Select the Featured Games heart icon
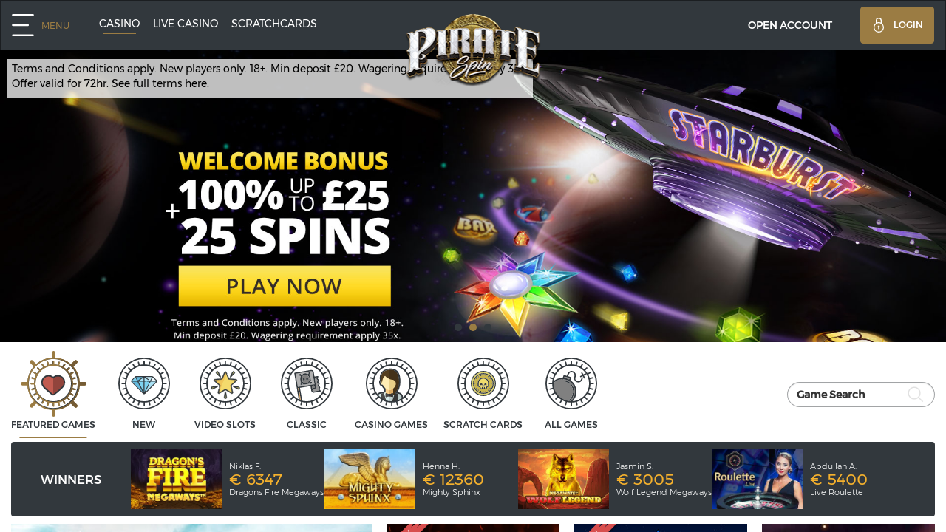 [x=53, y=384]
